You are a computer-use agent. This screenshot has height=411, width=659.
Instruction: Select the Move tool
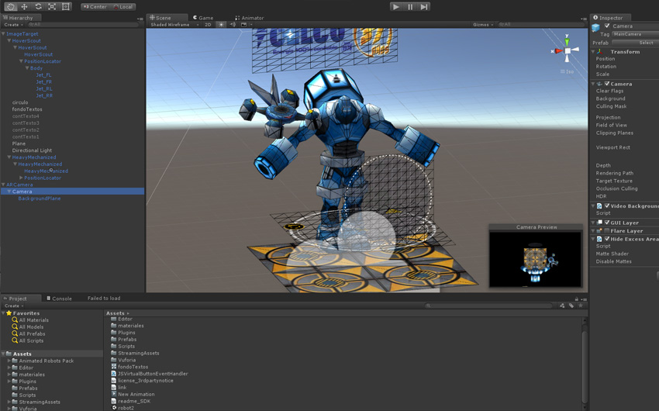[x=24, y=6]
